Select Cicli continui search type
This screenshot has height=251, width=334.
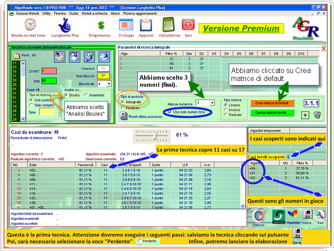coord(31,100)
